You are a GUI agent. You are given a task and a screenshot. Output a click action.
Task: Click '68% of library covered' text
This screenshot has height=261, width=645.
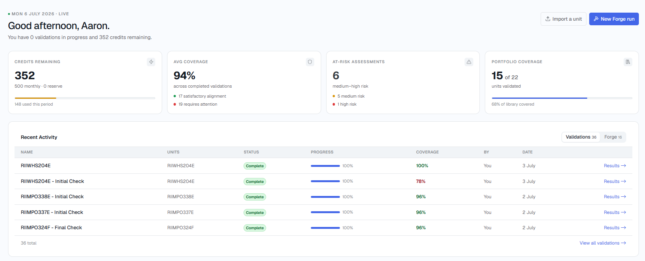click(x=513, y=104)
